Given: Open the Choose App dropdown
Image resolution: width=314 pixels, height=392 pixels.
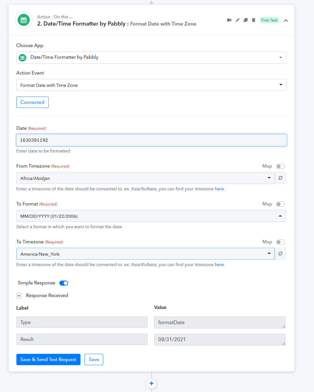Looking at the screenshot, I should (151, 57).
